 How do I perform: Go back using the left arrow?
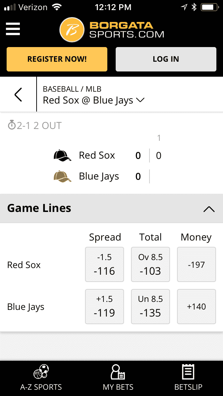point(18,94)
